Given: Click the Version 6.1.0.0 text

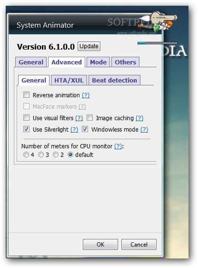Looking at the screenshot, I should 46,47.
